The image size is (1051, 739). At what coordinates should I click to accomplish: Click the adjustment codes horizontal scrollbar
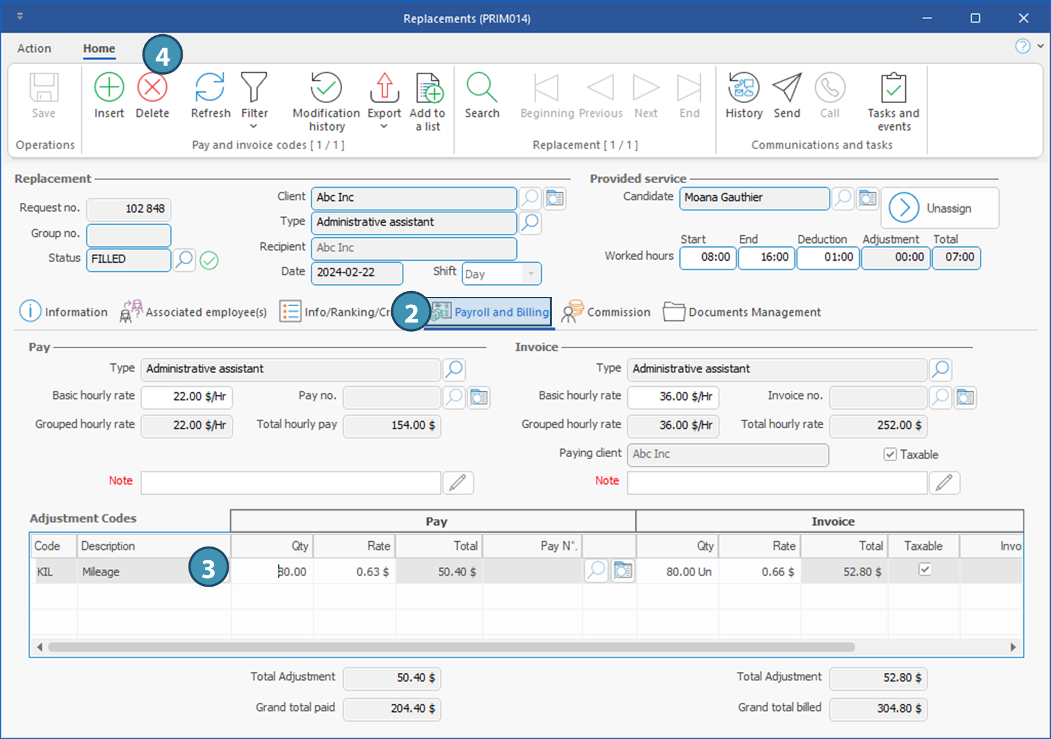(451, 647)
